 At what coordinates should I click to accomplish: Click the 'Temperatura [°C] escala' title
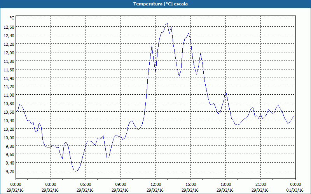pyautogui.click(x=161, y=4)
